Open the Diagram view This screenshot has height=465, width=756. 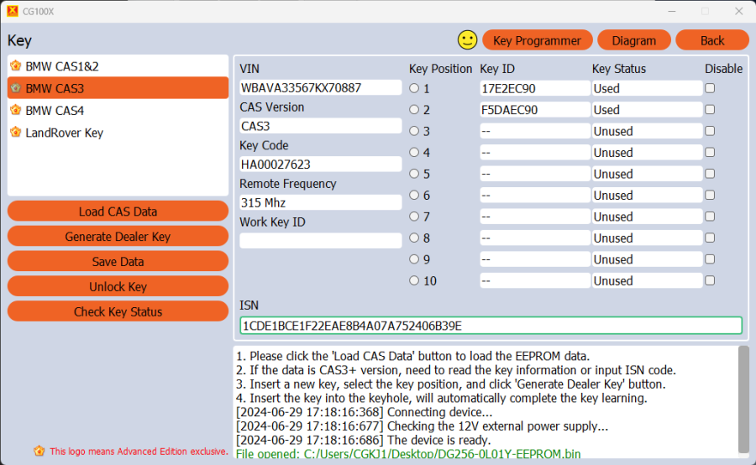[633, 40]
